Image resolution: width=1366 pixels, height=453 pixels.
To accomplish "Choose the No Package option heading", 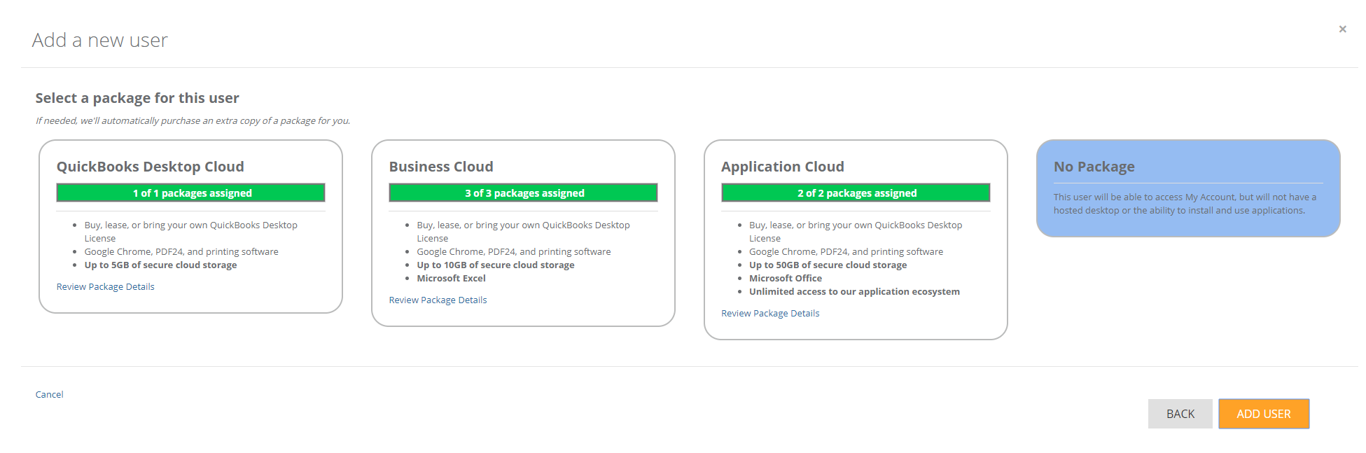I will [x=1094, y=167].
